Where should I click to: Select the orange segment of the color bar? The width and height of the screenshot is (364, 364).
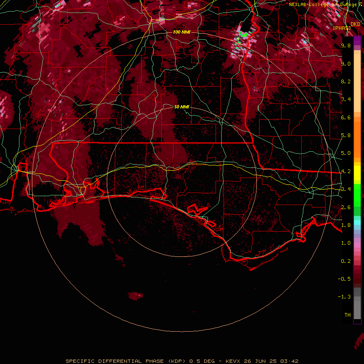point(357,139)
